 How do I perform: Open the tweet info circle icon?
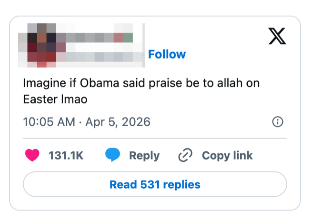pos(278,122)
